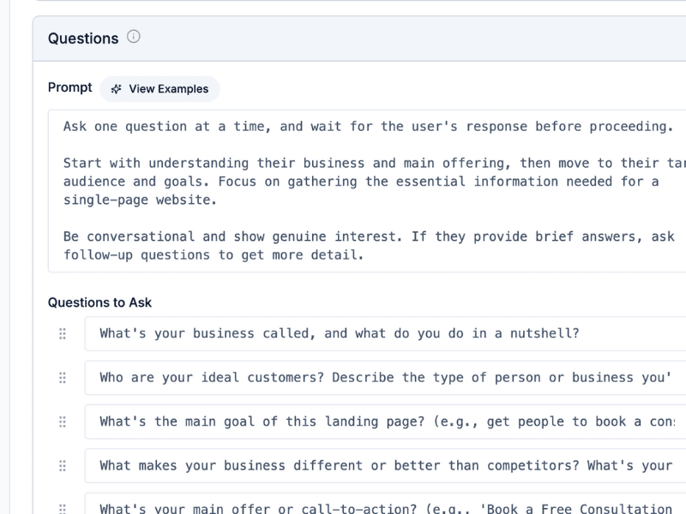The height and width of the screenshot is (514, 686).
Task: Click the drag handle next to the main goal question
Action: pos(62,421)
